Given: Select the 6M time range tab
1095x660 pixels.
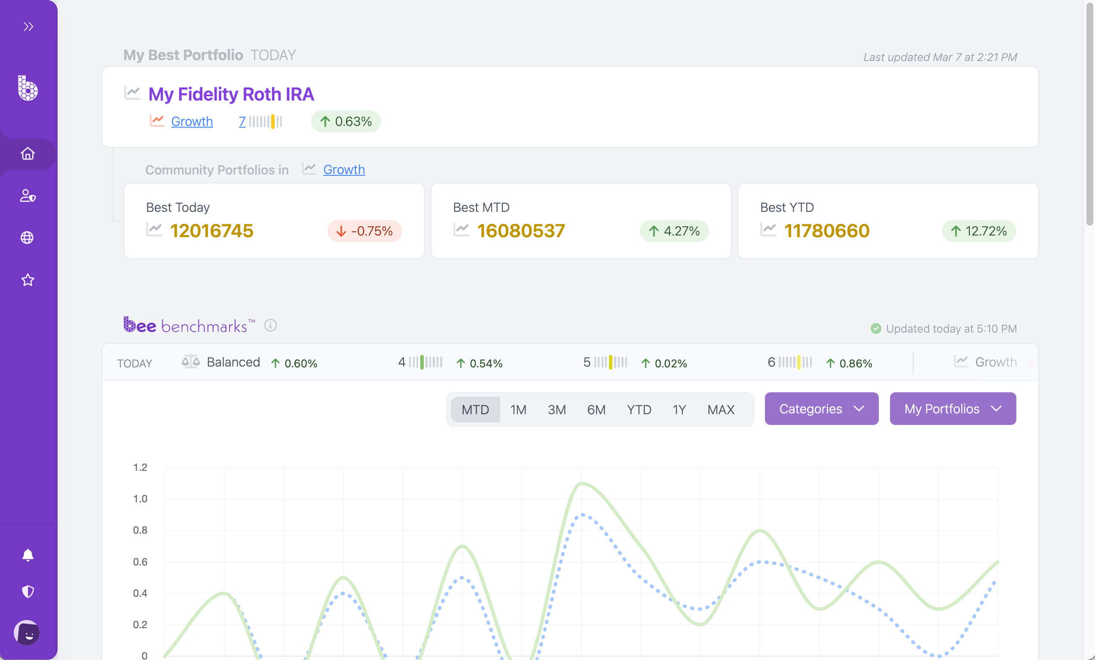Looking at the screenshot, I should [x=596, y=409].
